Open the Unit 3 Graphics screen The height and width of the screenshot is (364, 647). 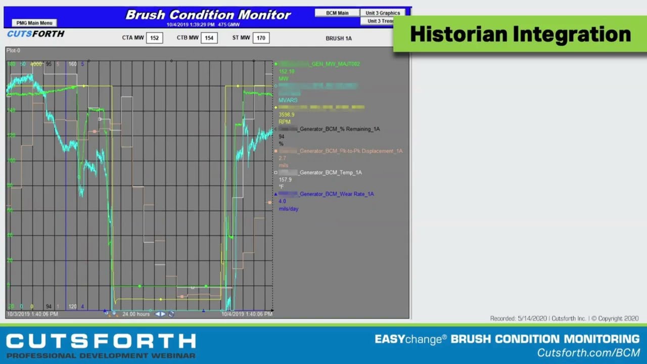pos(383,13)
